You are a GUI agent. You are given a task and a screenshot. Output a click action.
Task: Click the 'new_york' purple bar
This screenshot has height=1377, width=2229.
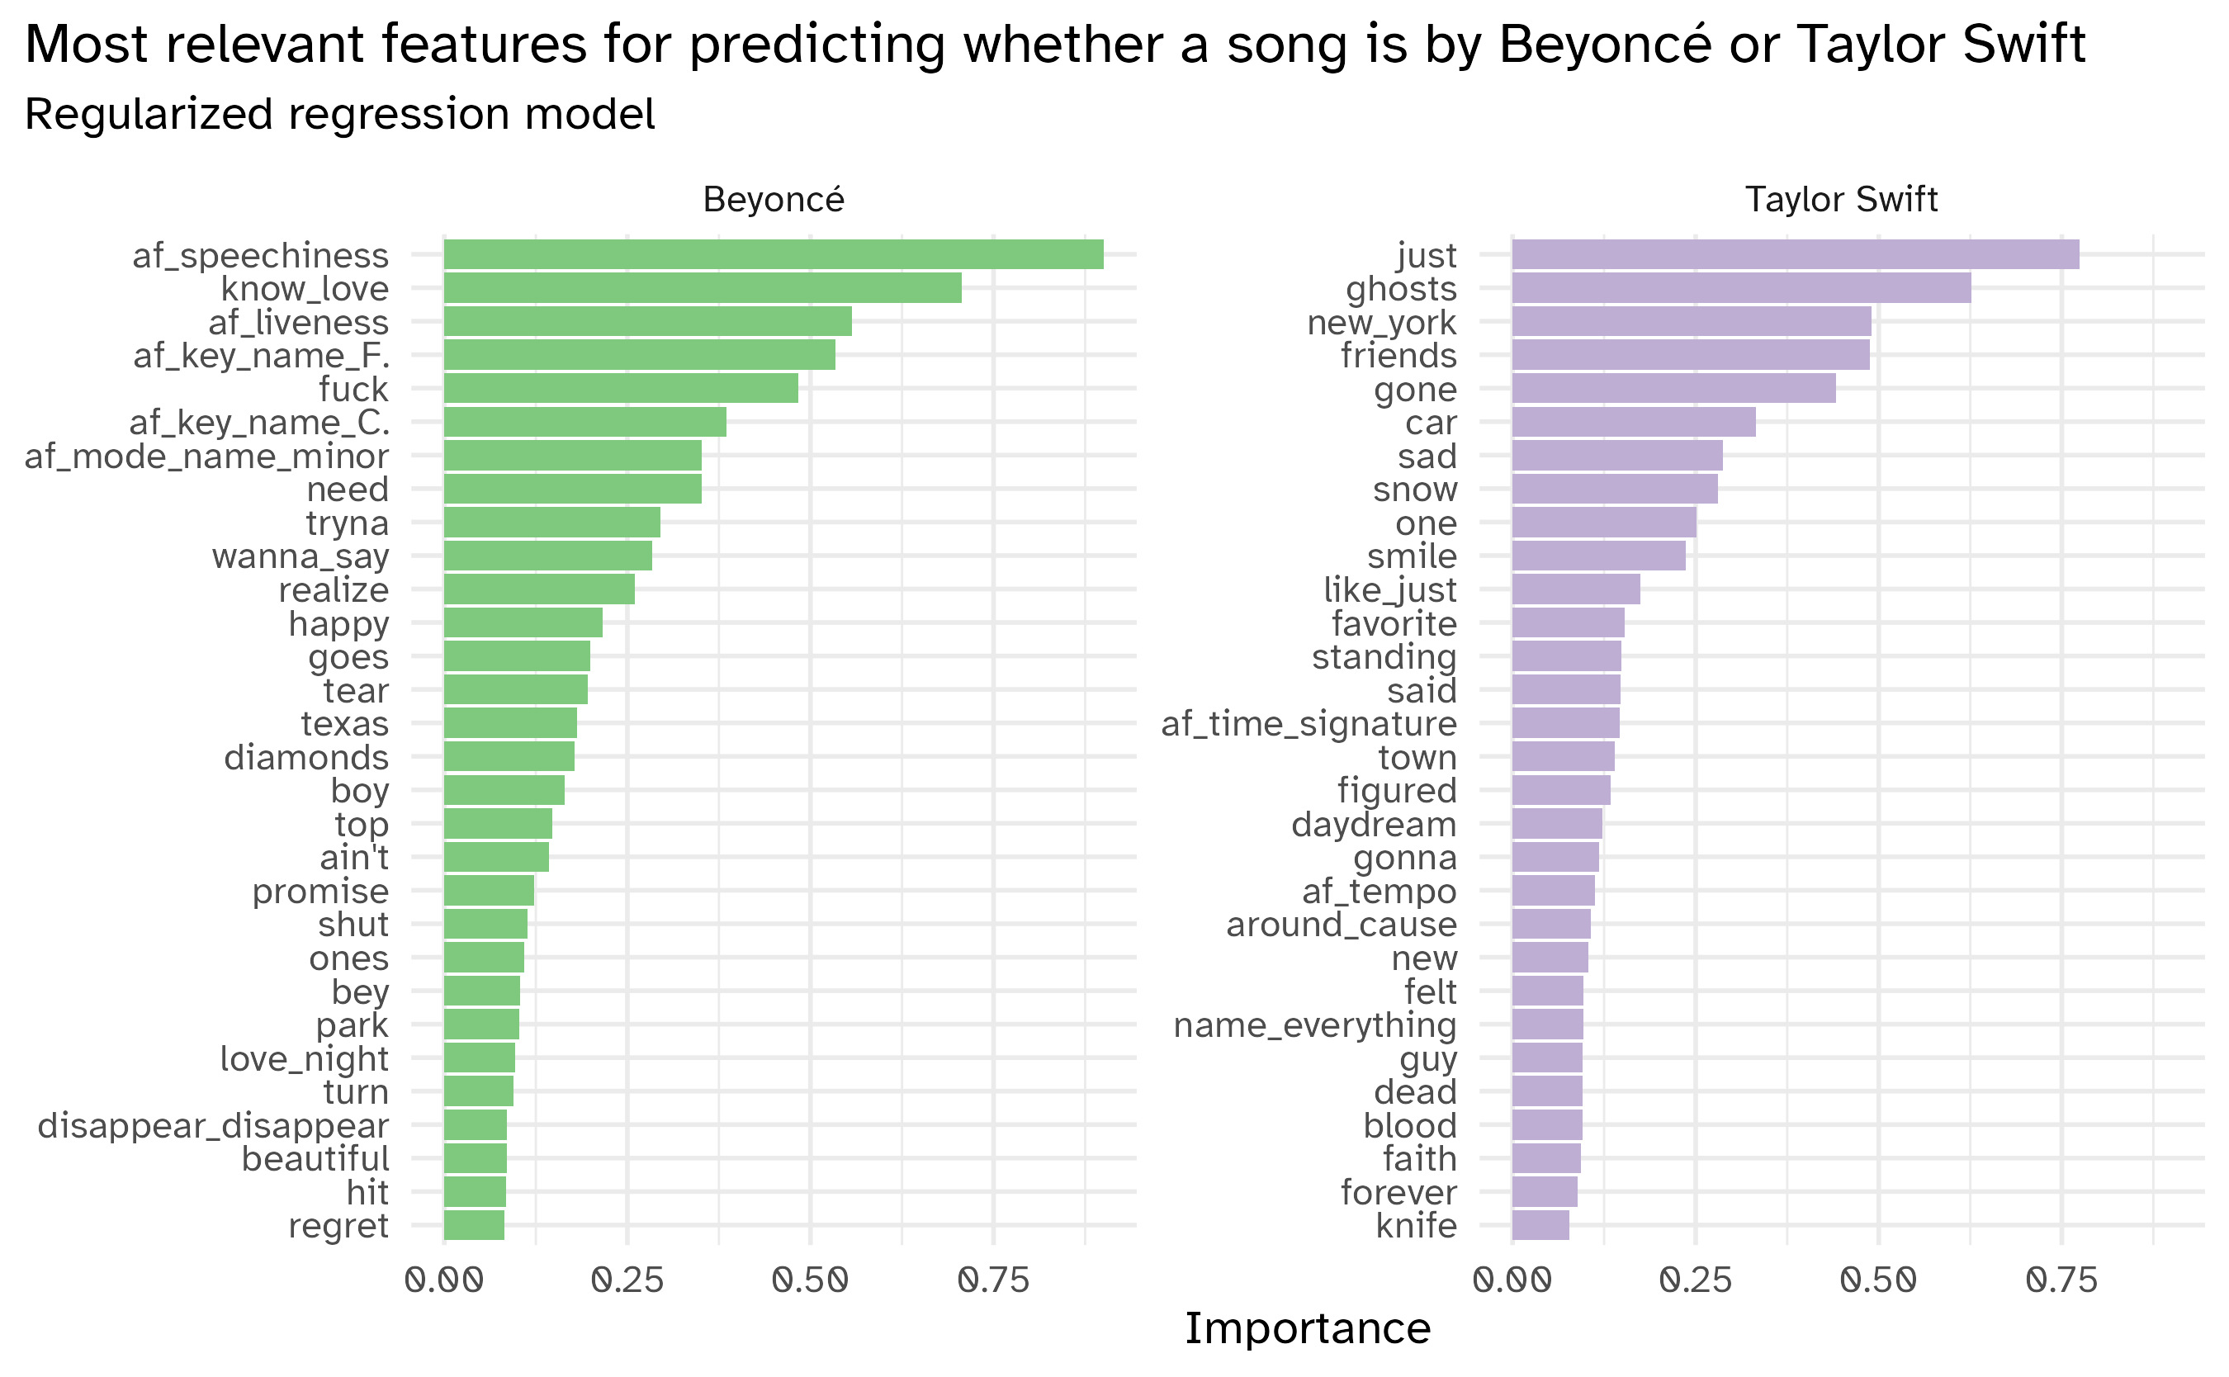1691,321
